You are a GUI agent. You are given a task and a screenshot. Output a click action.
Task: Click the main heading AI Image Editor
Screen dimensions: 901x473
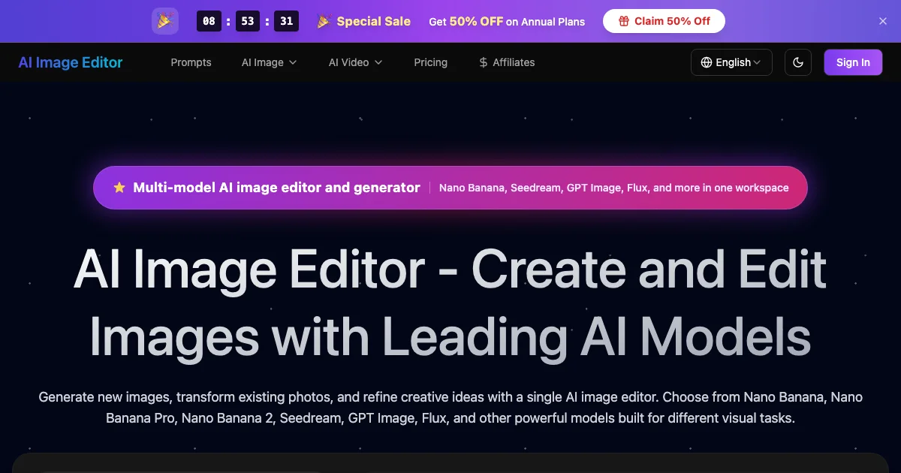coord(450,303)
